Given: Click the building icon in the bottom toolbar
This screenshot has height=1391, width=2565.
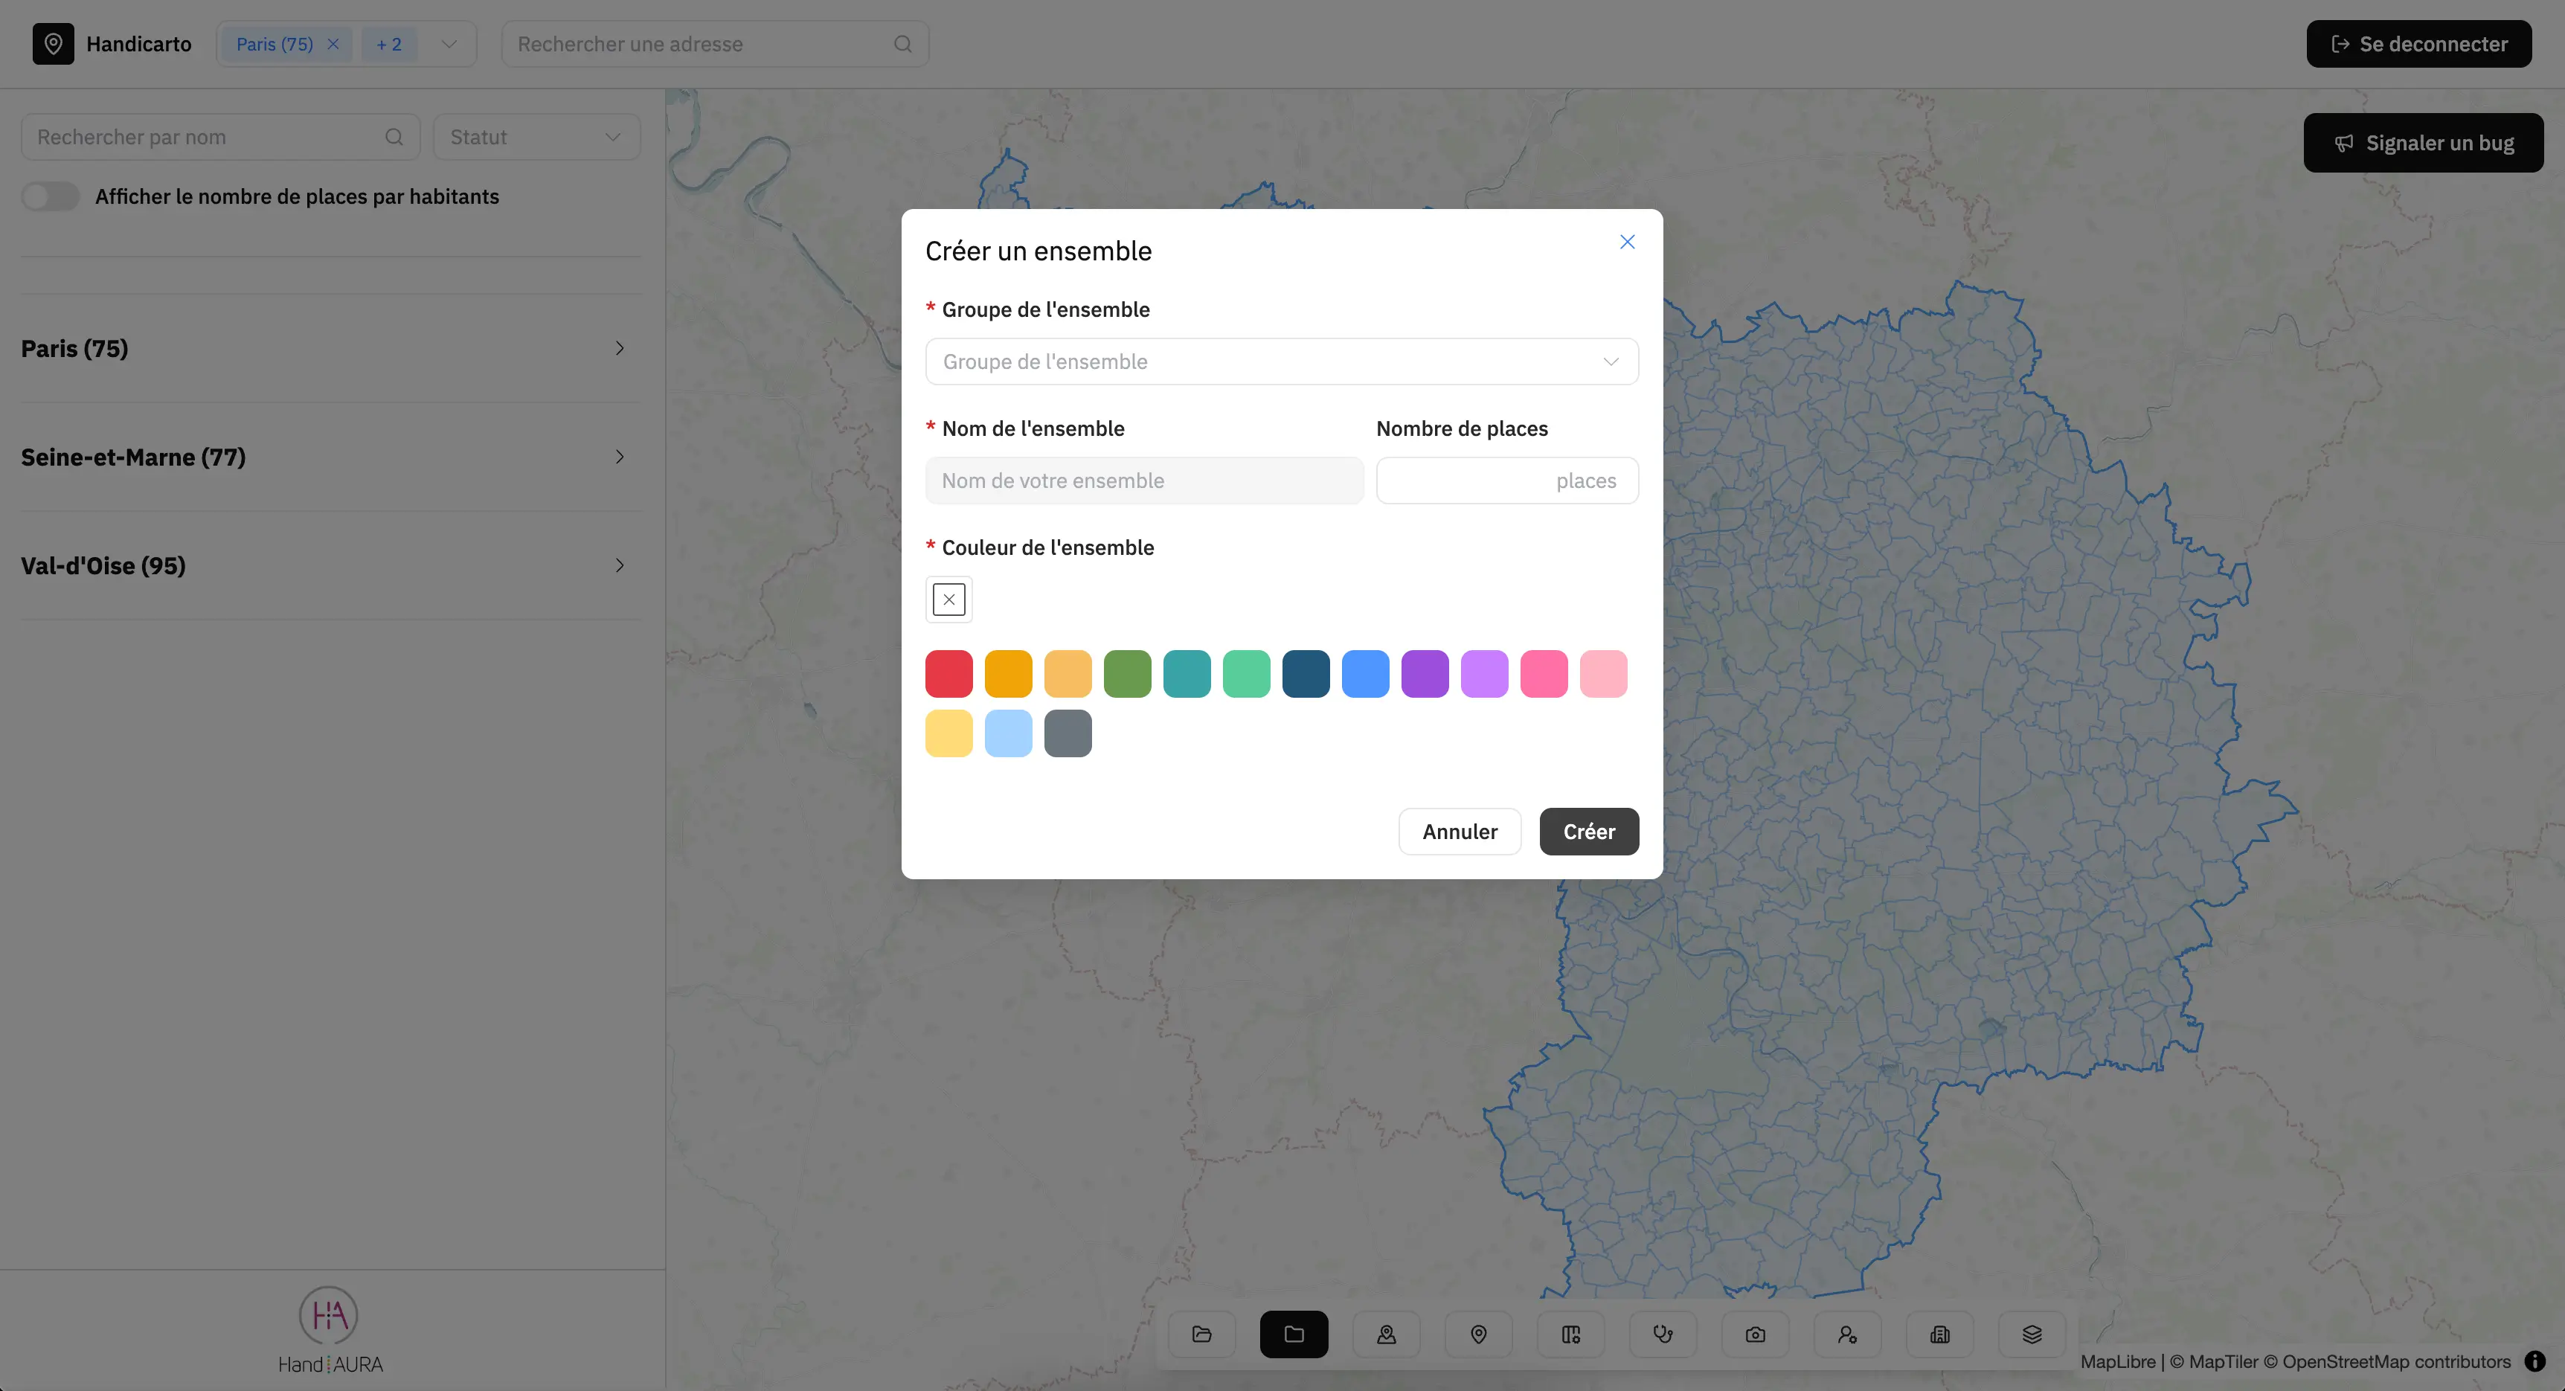Looking at the screenshot, I should coord(1939,1334).
